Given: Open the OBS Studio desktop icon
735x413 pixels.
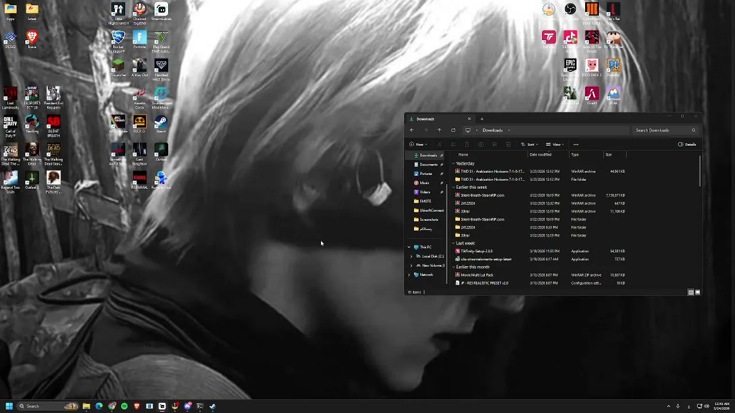Looking at the screenshot, I should tap(570, 11).
